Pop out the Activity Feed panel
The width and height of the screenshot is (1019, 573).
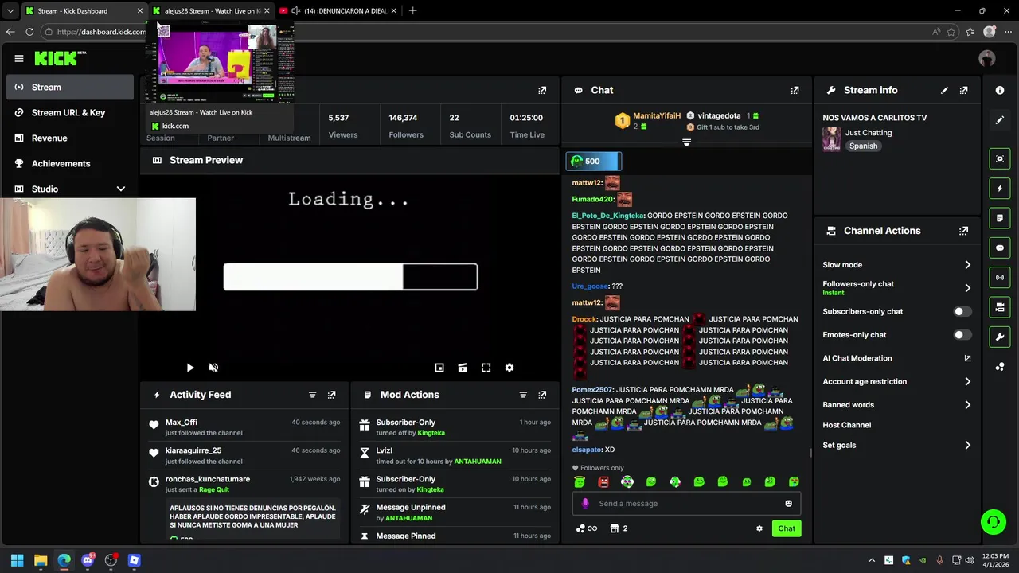pos(332,395)
